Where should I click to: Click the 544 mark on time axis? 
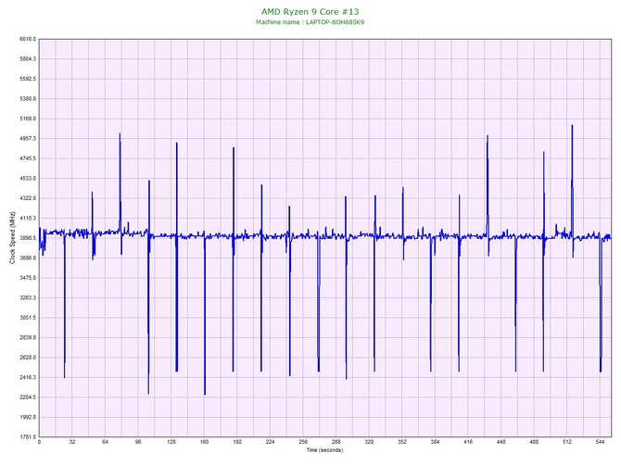(x=600, y=443)
